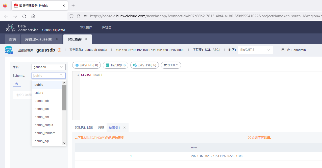This screenshot has height=168, width=322.
Task: Select dbms_job from the schema list
Action: pyautogui.click(x=41, y=101)
